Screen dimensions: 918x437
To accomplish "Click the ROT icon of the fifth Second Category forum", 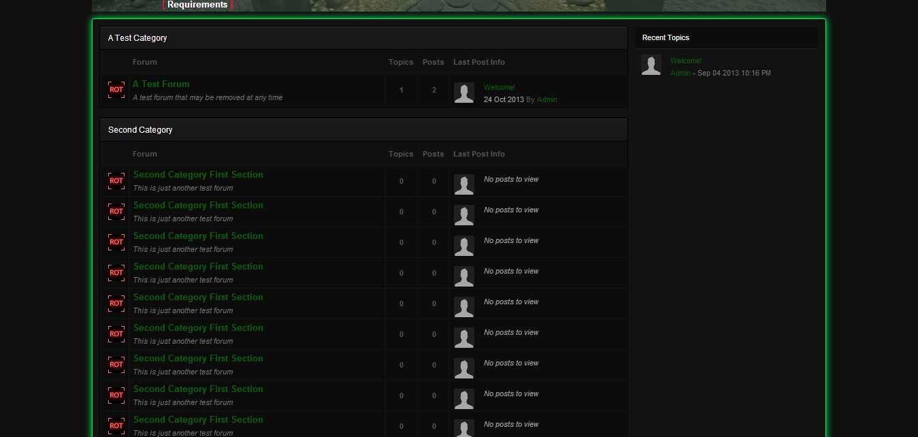I will click(116, 304).
